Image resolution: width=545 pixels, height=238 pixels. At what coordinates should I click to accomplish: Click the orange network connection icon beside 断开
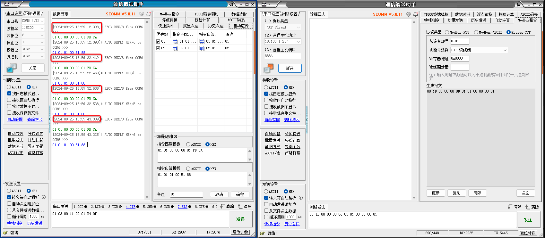coord(269,68)
